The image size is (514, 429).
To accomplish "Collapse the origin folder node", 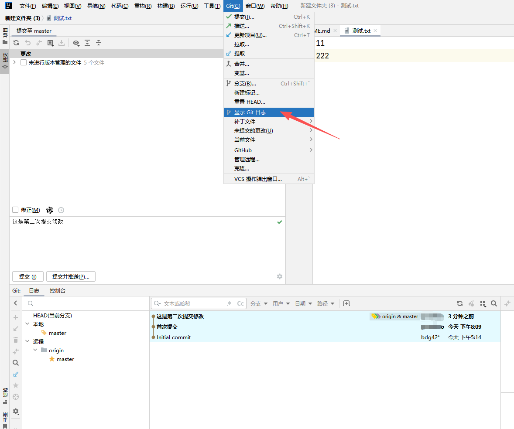I will (35, 350).
